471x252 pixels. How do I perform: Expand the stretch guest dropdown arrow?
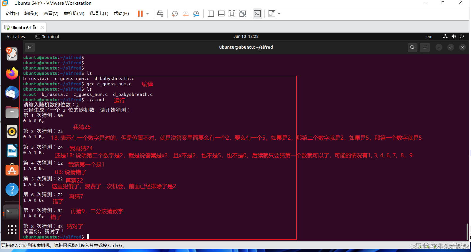tap(279, 14)
